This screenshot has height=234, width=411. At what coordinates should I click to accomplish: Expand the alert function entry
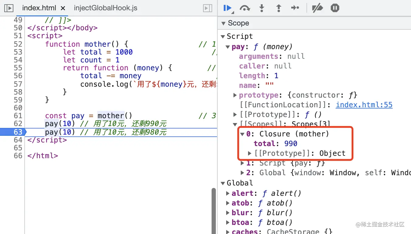click(x=228, y=193)
